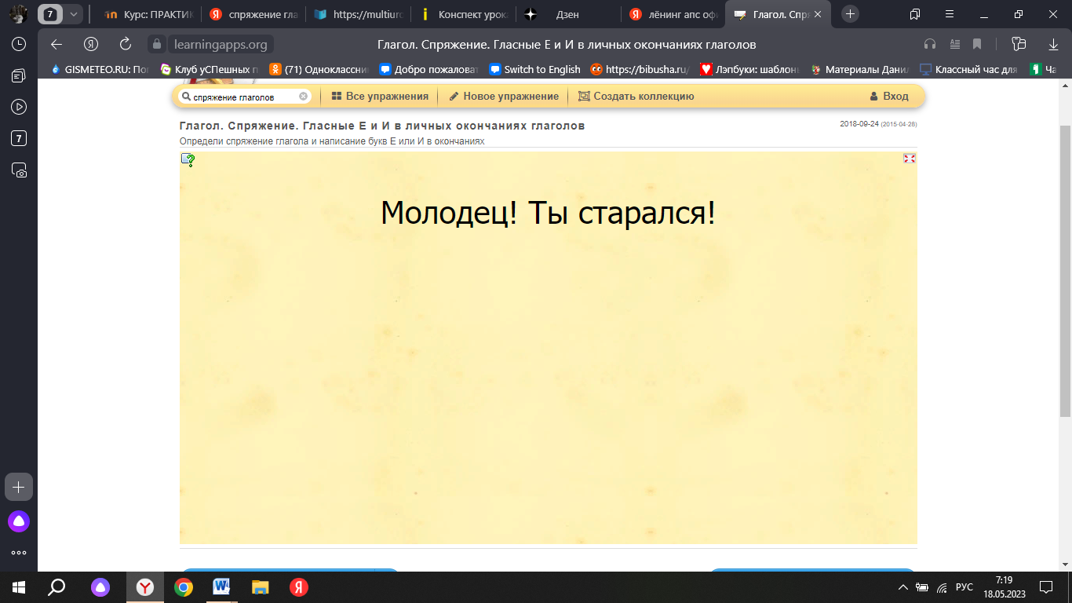Open the browser hamburger menu
This screenshot has width=1072, height=603.
tap(950, 14)
